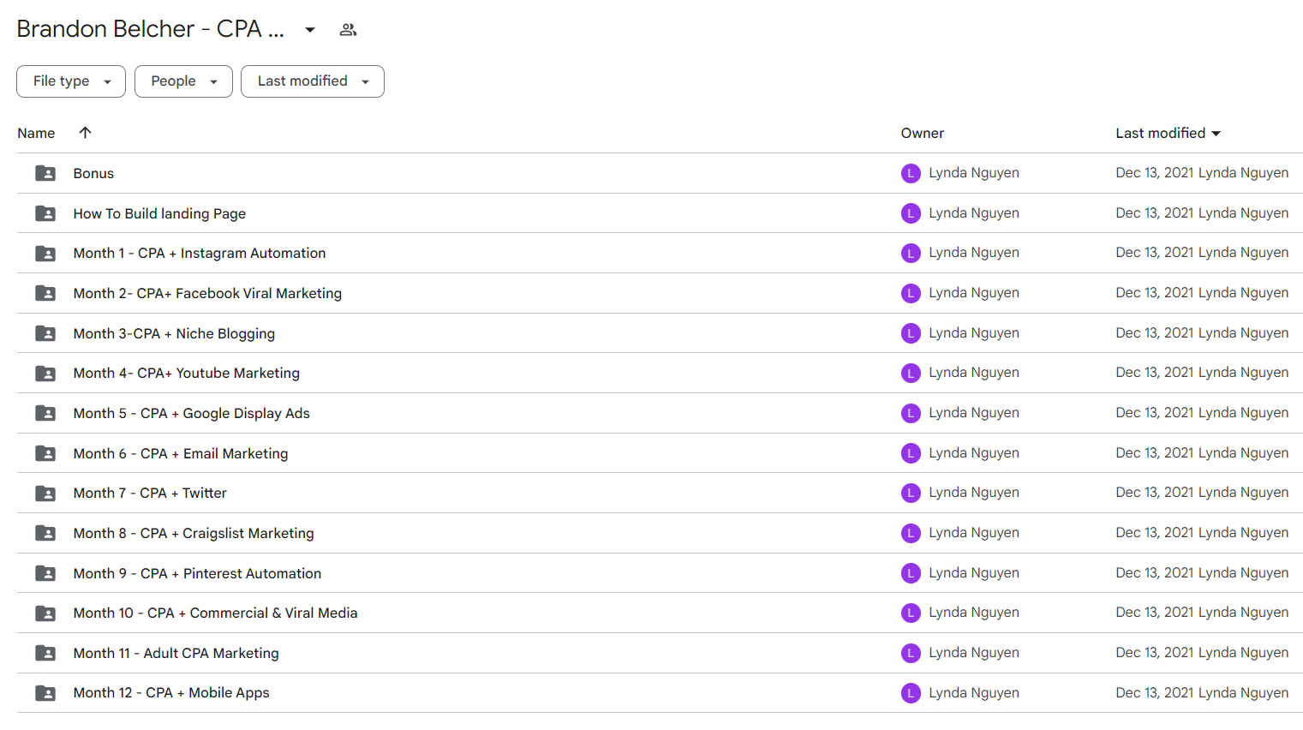Viewport: 1303px width, 730px height.
Task: Click the Month 5 folder icon
Action: [45, 413]
